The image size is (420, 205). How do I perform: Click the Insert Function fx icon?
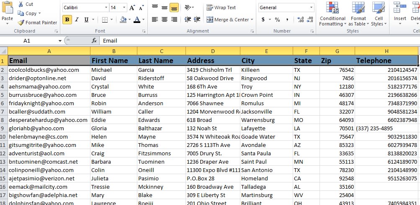point(94,40)
